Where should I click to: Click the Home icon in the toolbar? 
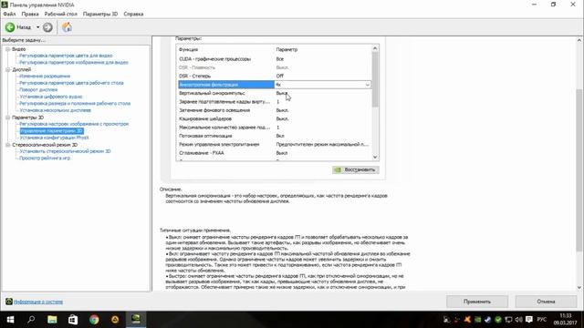[67, 27]
